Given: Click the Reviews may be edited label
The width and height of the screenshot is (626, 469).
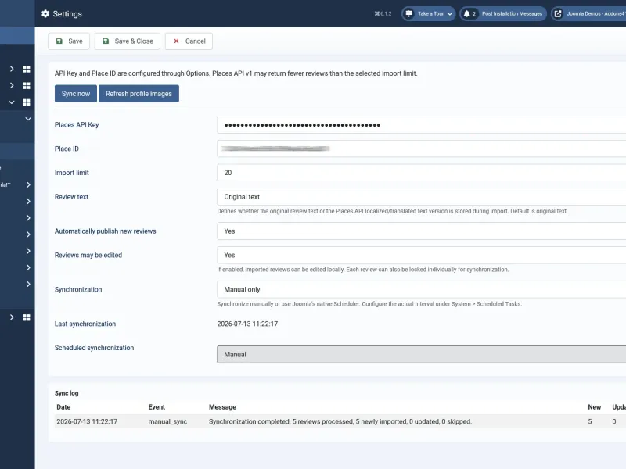Looking at the screenshot, I should (88, 256).
